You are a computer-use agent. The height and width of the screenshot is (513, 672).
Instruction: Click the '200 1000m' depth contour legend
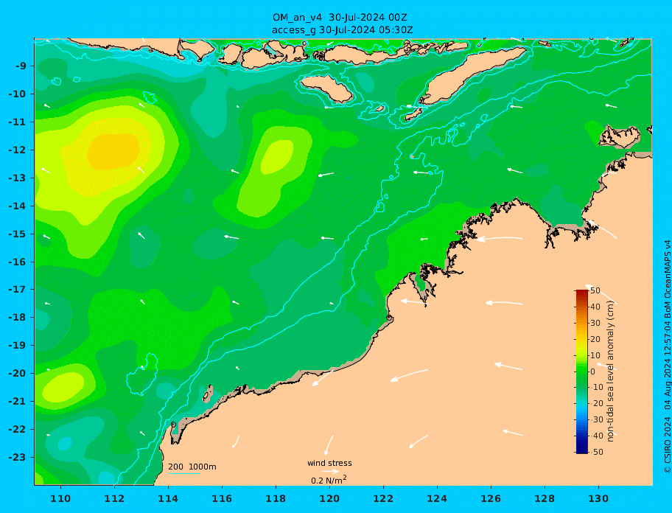[x=192, y=467]
